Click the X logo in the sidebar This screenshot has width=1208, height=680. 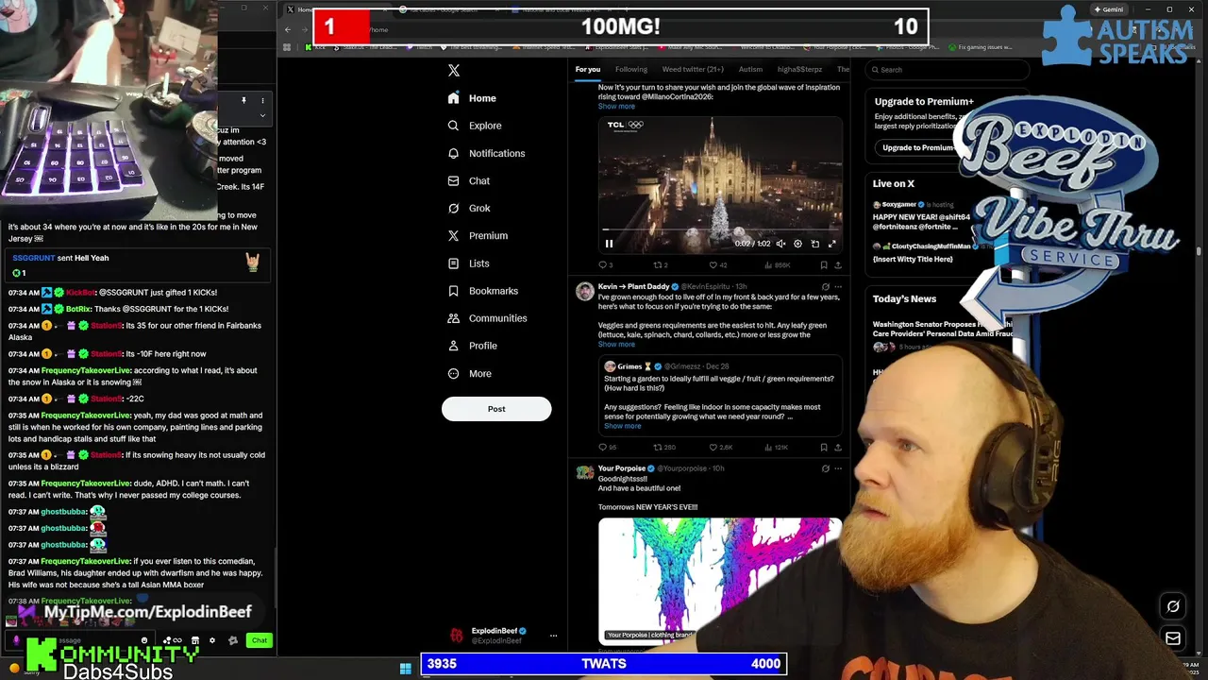454,71
